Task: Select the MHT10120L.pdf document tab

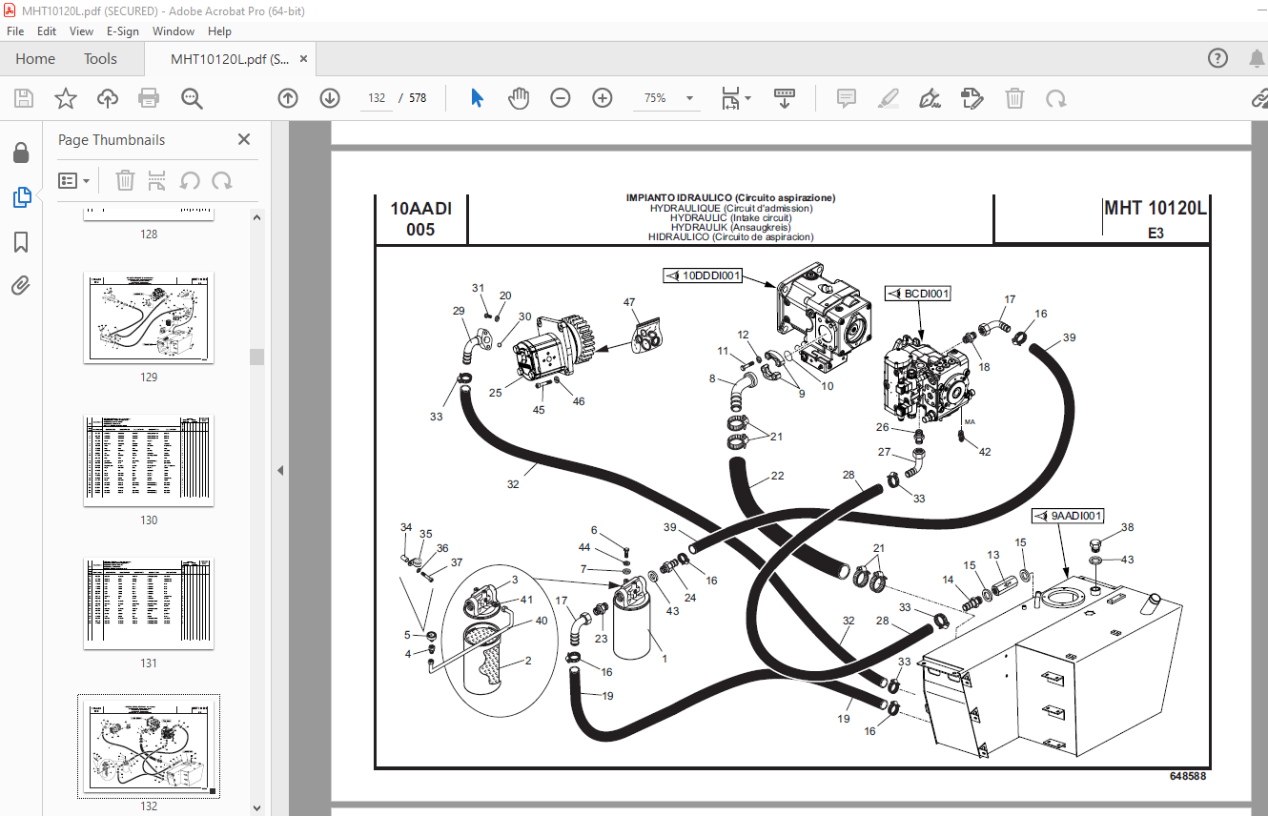Action: pyautogui.click(x=229, y=59)
